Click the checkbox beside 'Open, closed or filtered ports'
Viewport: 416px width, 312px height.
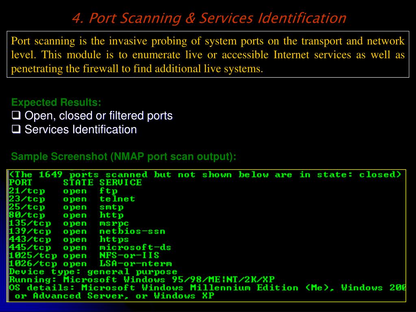coord(16,115)
